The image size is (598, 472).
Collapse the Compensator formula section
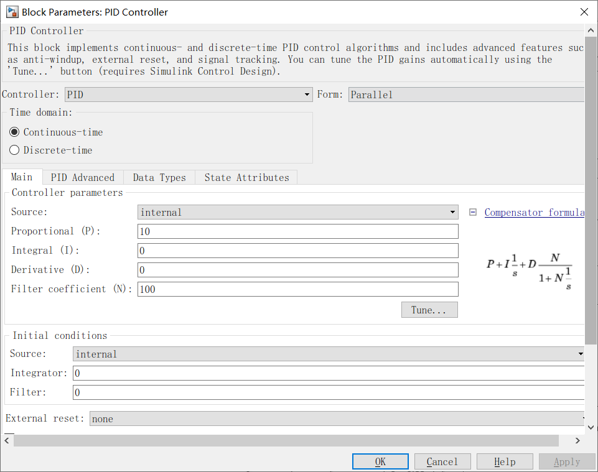pyautogui.click(x=473, y=212)
